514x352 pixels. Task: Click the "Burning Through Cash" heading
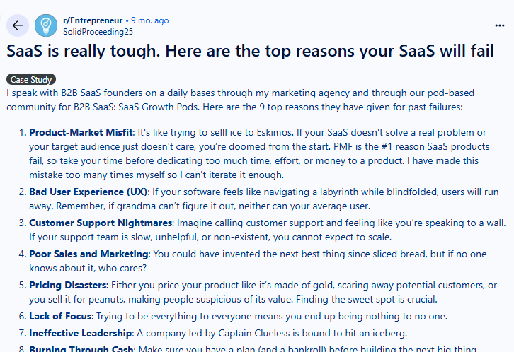pos(81,348)
